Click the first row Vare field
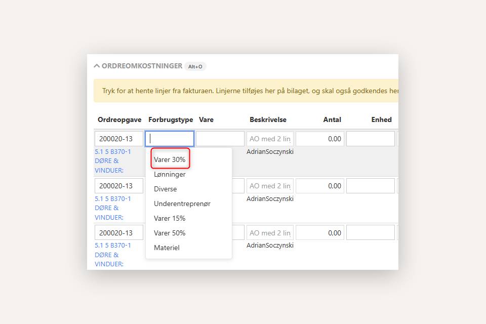The image size is (486, 324). pos(220,139)
